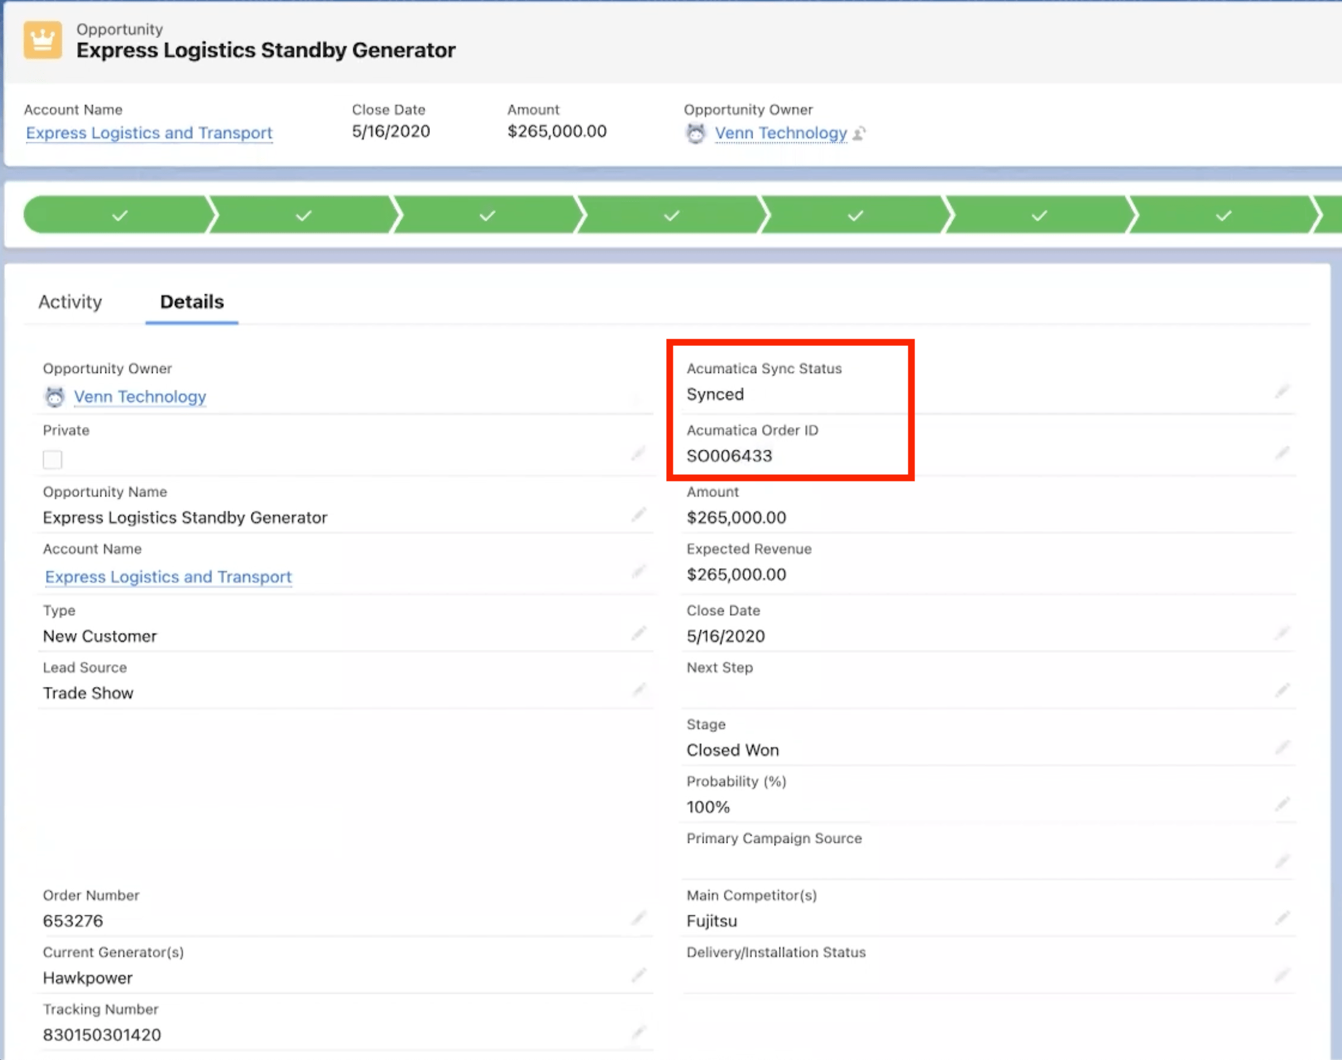This screenshot has height=1060, width=1342.
Task: Open Venn Technology owner link in header
Action: [781, 133]
